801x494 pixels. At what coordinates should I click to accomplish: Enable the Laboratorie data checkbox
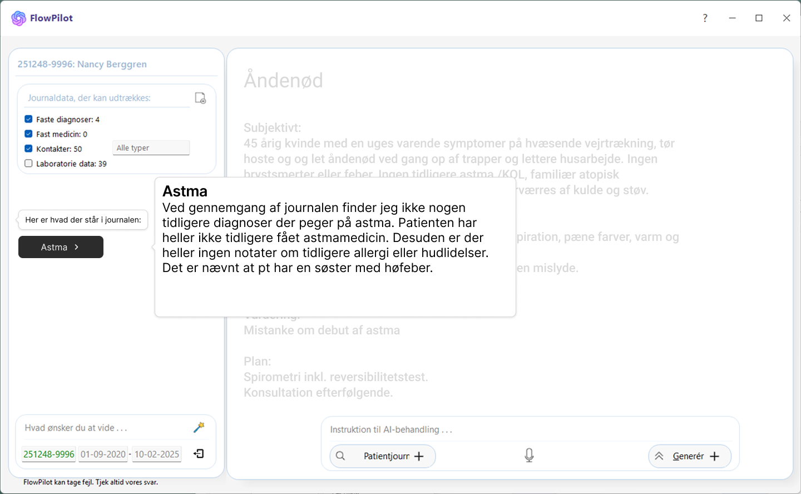point(28,164)
